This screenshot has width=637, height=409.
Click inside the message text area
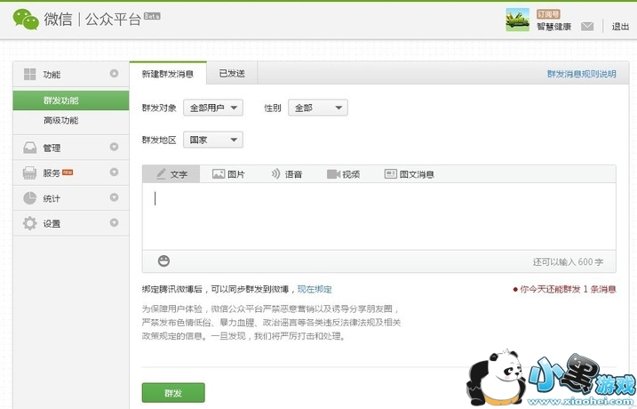pyautogui.click(x=379, y=216)
